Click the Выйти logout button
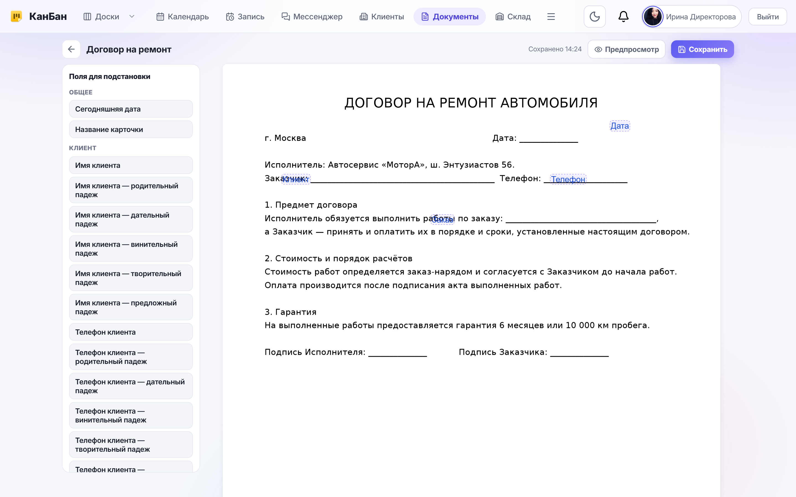The image size is (796, 497). pos(768,17)
